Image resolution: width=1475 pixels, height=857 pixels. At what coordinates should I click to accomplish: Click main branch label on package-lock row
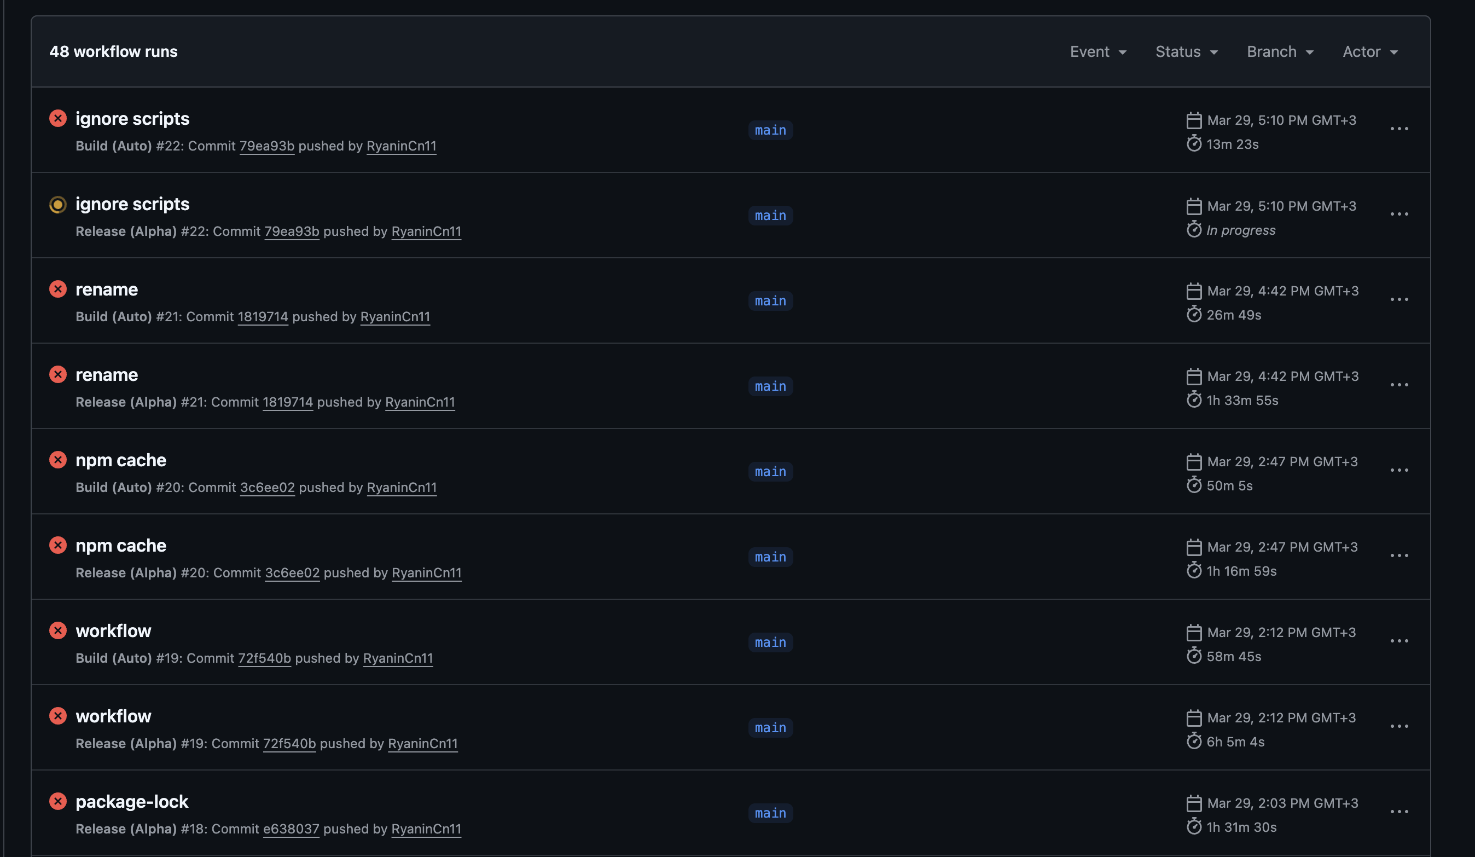(770, 813)
